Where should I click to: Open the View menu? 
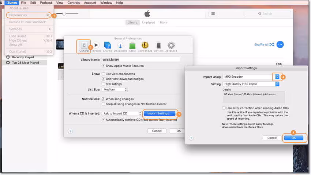pos(60,3)
